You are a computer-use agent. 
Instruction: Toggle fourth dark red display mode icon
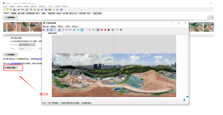pyautogui.click(x=108, y=30)
